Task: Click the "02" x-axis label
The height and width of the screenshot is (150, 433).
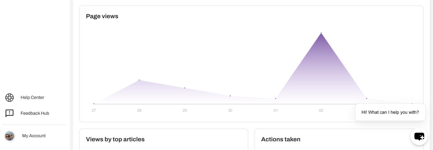Action: [321, 110]
